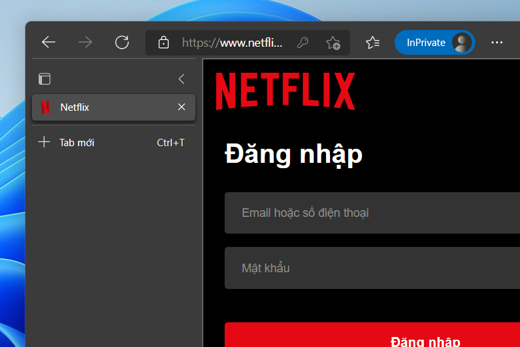The height and width of the screenshot is (347, 520).
Task: Collapse the vertical tabs pane
Action: (x=181, y=79)
